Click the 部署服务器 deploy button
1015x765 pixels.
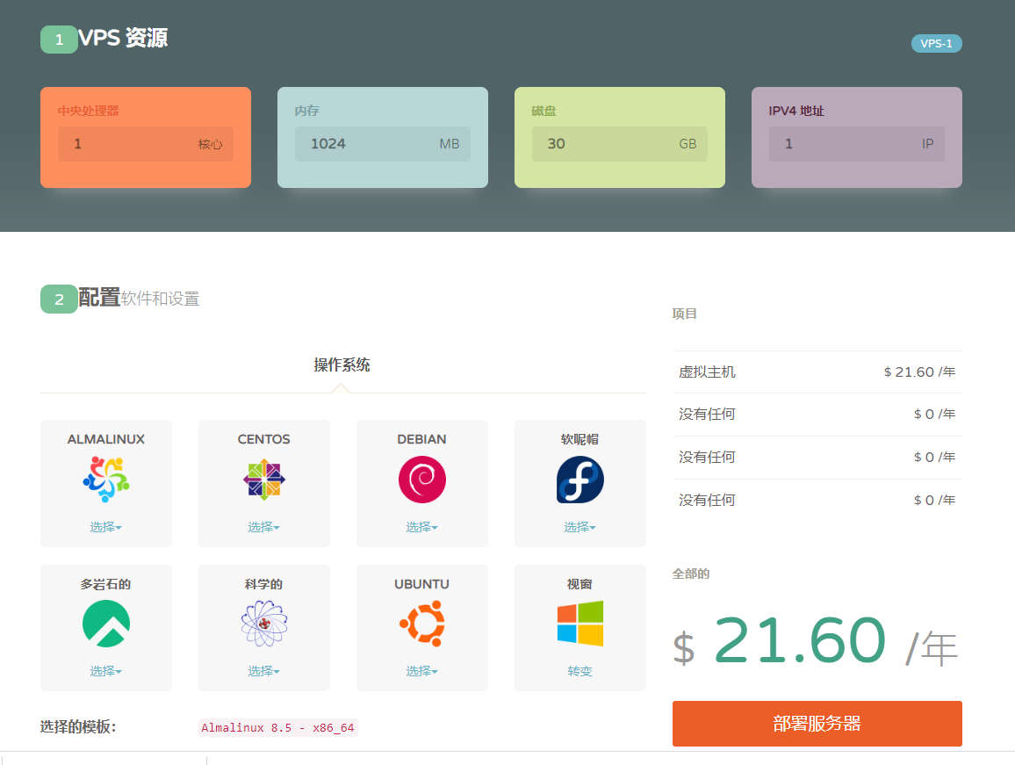[x=817, y=724]
